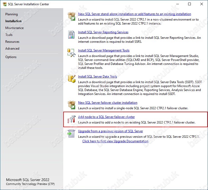Click the Upgrade green arrow icon

(x=71, y=134)
